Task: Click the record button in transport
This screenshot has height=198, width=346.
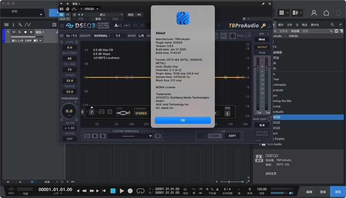Action: pyautogui.click(x=130, y=191)
